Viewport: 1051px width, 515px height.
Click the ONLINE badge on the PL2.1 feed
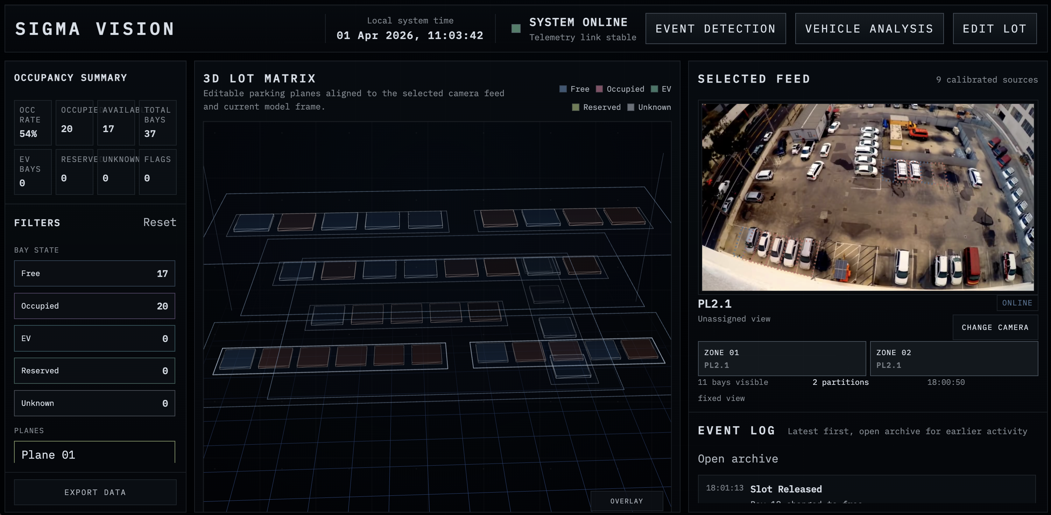point(1017,303)
